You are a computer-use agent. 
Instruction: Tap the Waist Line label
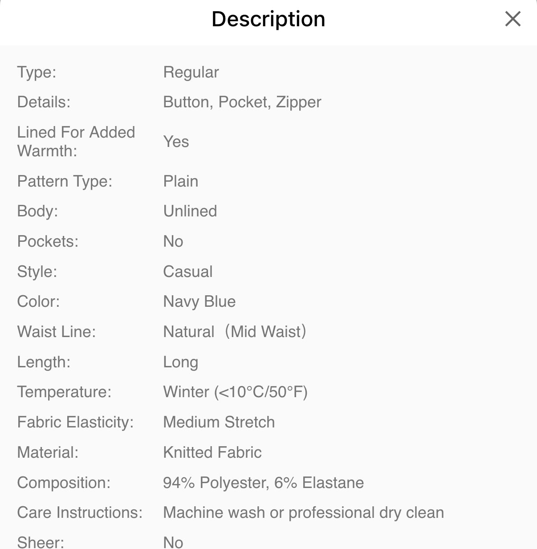[56, 332]
